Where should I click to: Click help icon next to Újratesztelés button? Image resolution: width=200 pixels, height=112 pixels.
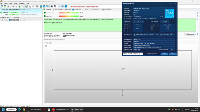pyautogui.click(x=197, y=34)
